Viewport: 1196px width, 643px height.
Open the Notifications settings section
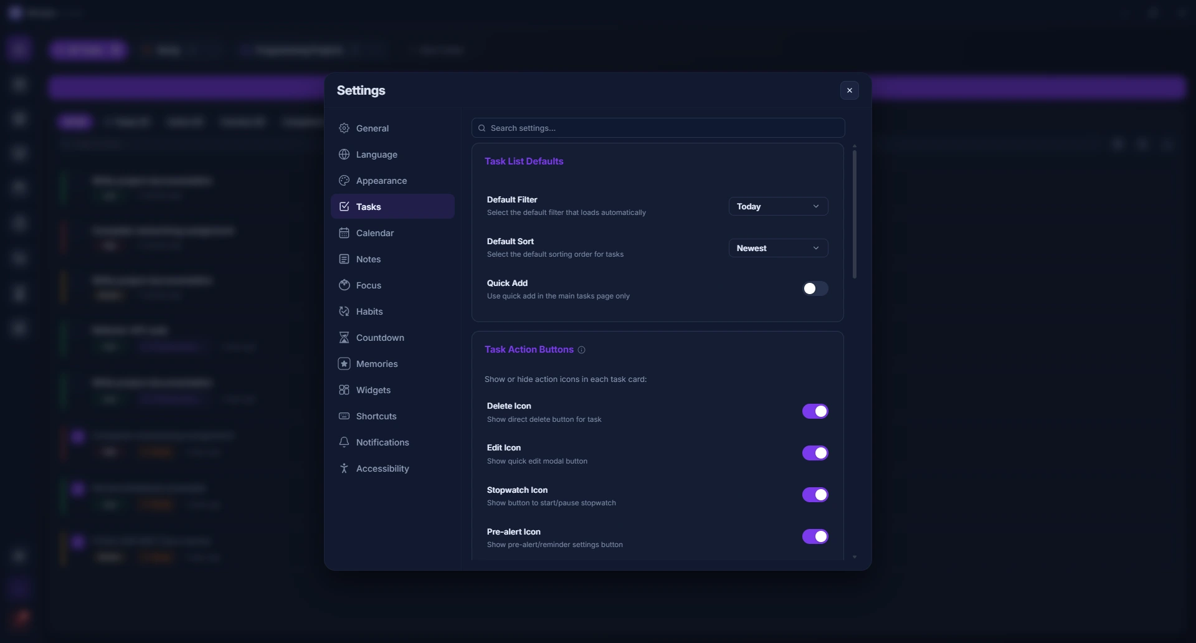pos(392,442)
